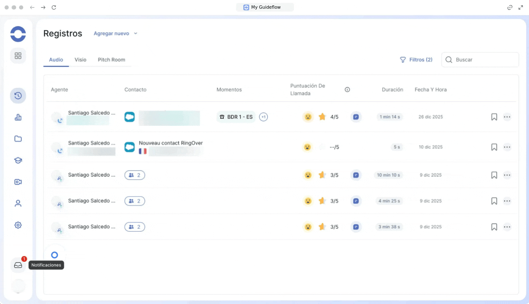This screenshot has width=529, height=304.
Task: Open the graduation cap coaching icon
Action: point(18,160)
